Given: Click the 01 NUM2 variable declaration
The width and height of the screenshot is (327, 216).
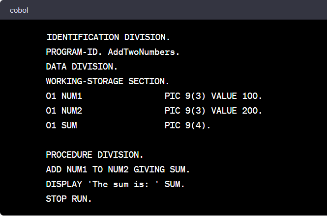Looking at the screenshot, I should click(64, 111).
